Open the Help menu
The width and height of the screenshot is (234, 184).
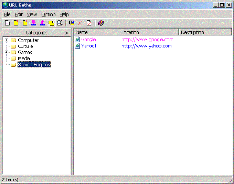click(x=64, y=14)
